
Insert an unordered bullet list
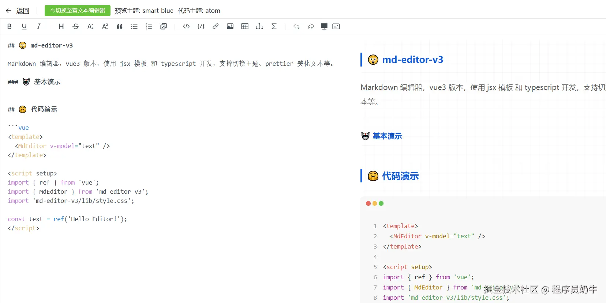click(134, 26)
